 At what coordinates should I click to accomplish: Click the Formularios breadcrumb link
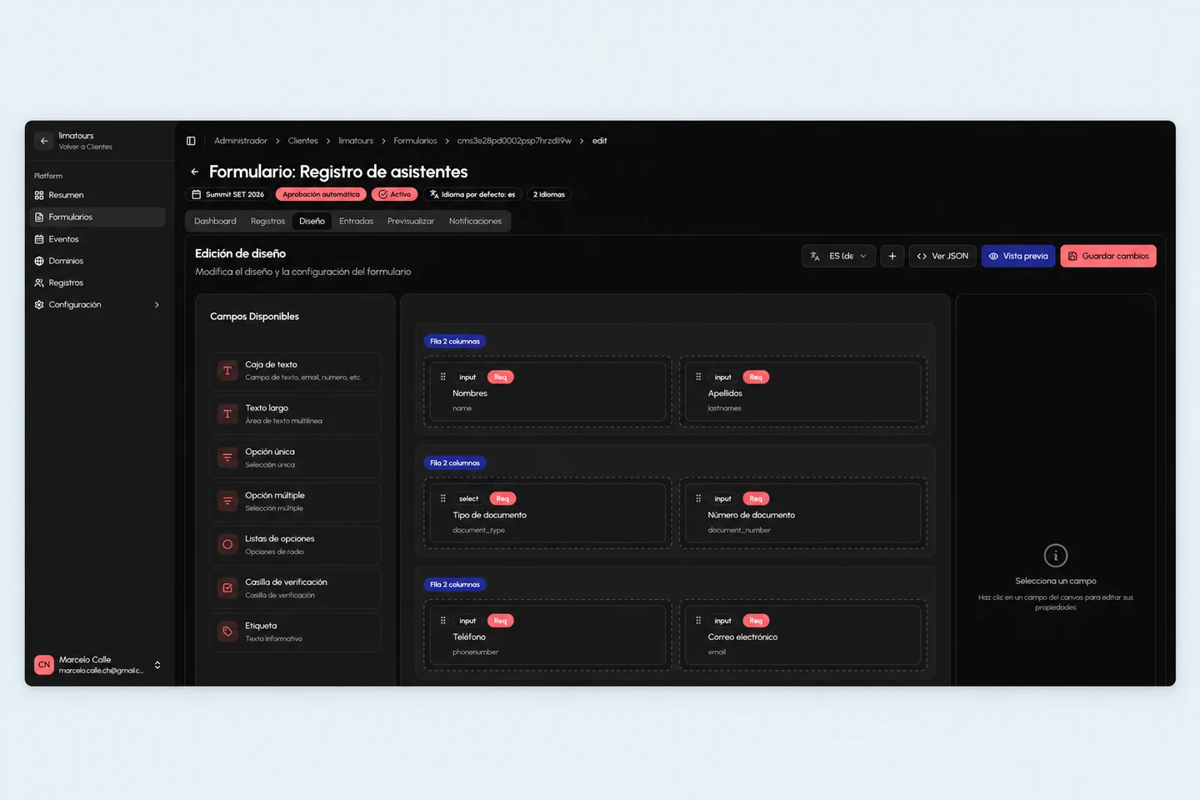tap(415, 141)
